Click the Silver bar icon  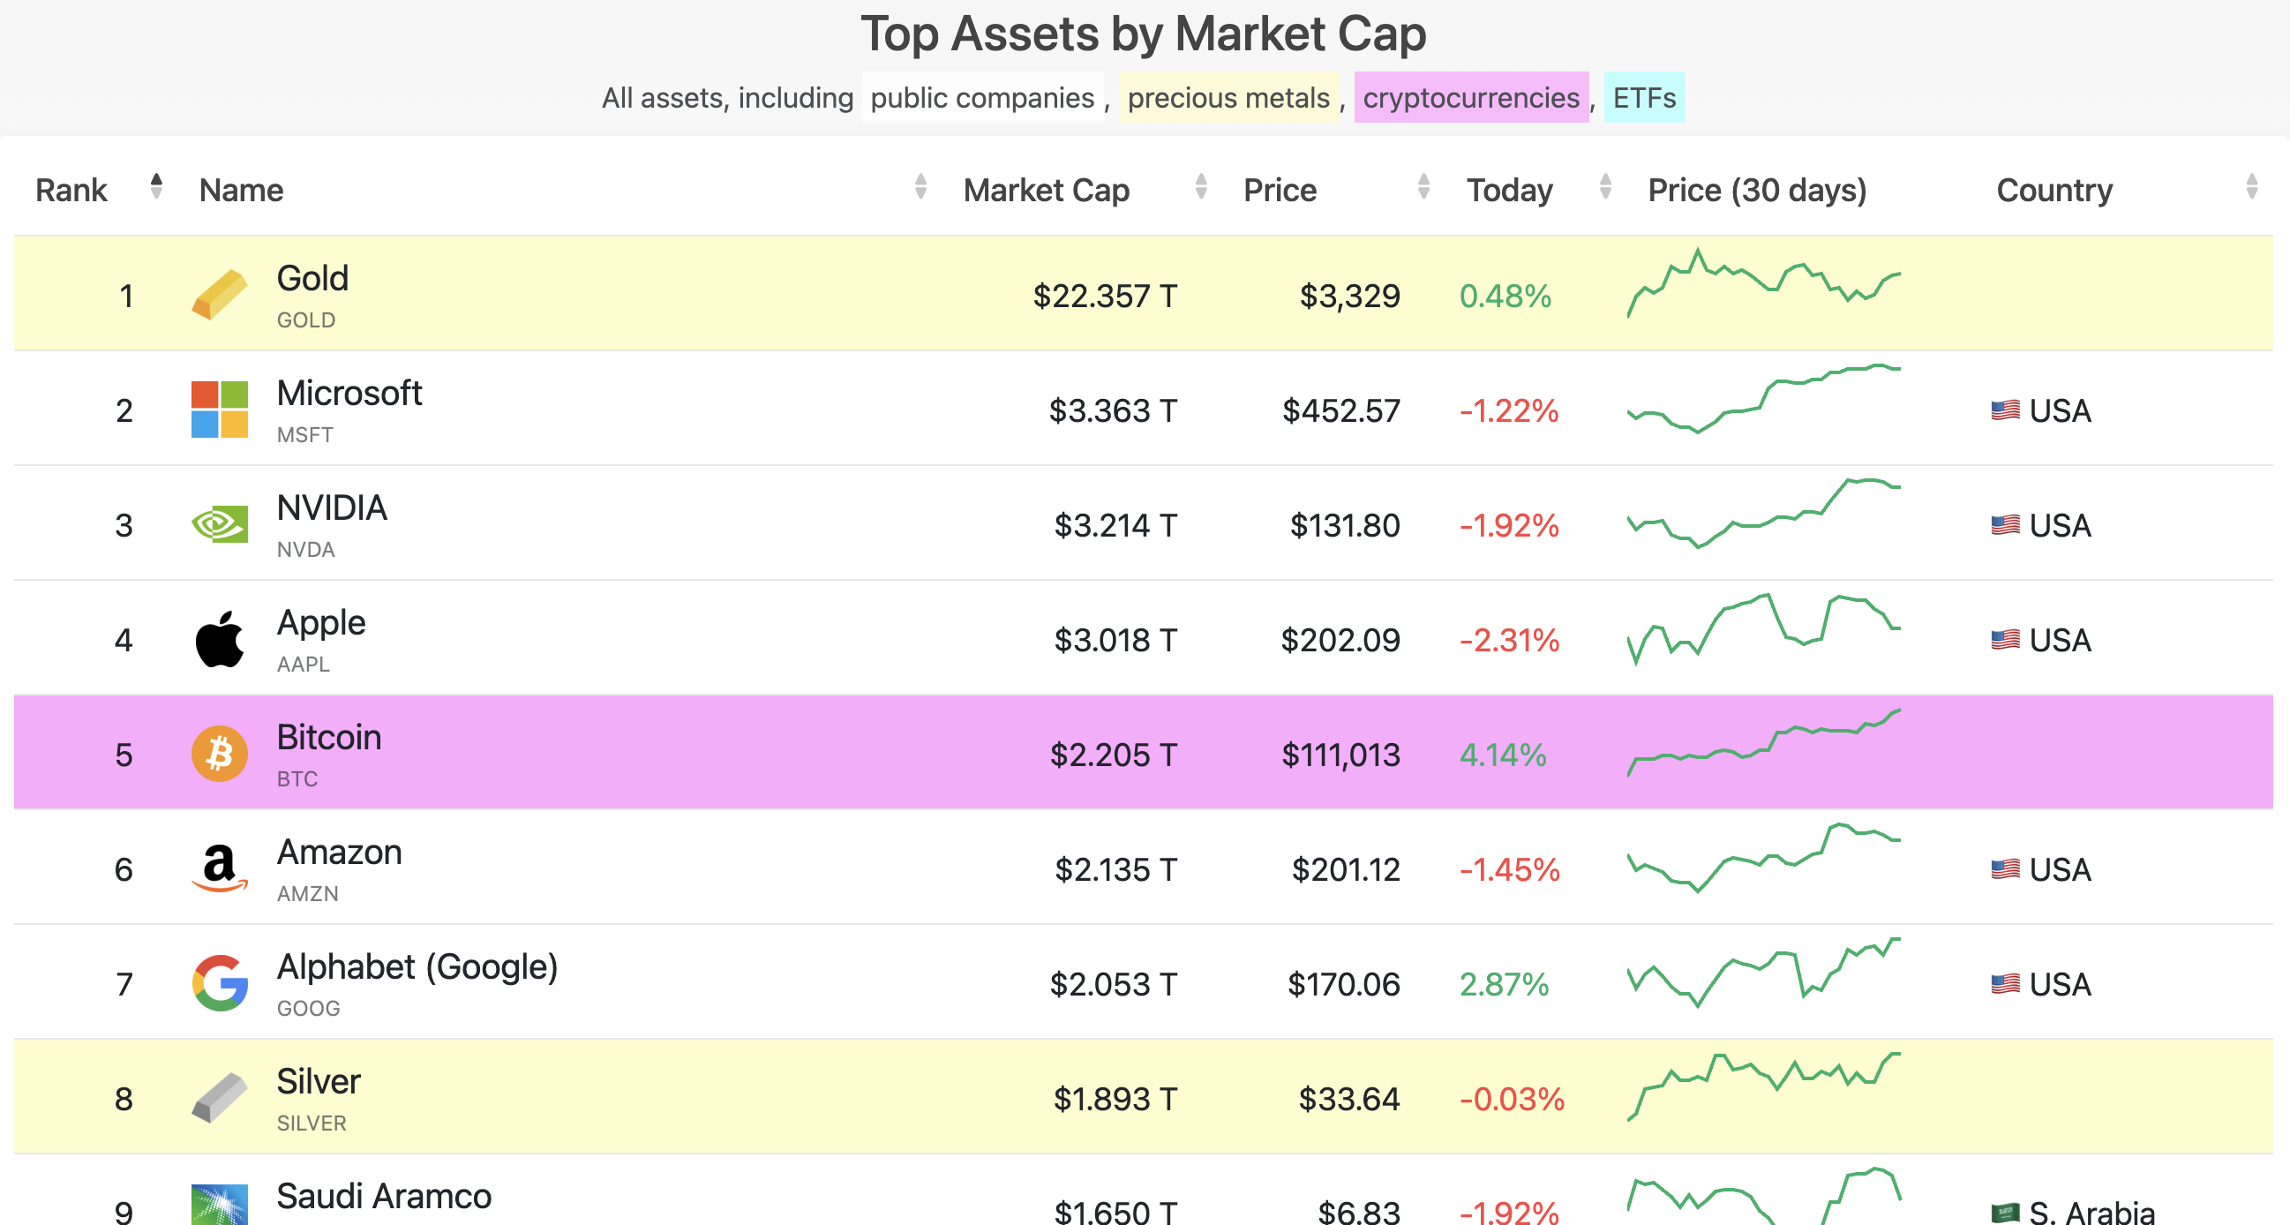[220, 1098]
